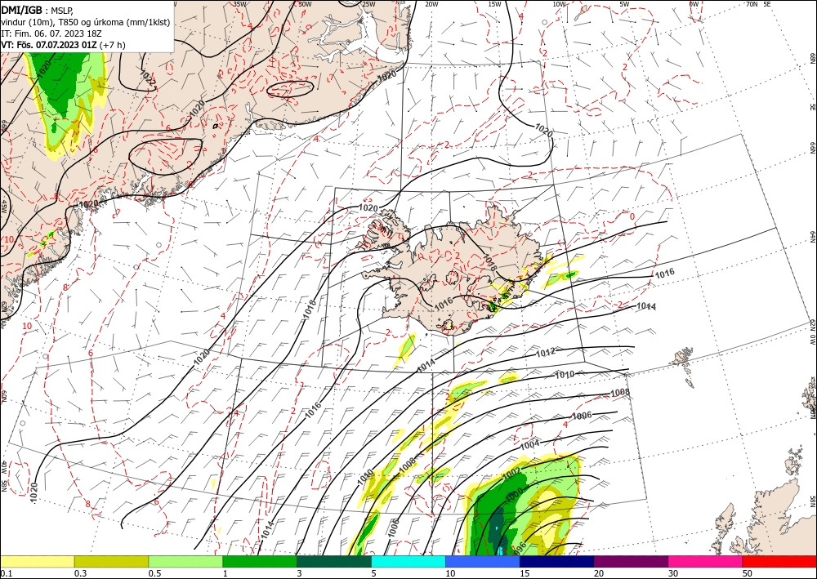Click the '10W' longitude label at top
The image size is (817, 579).
pos(559,3)
